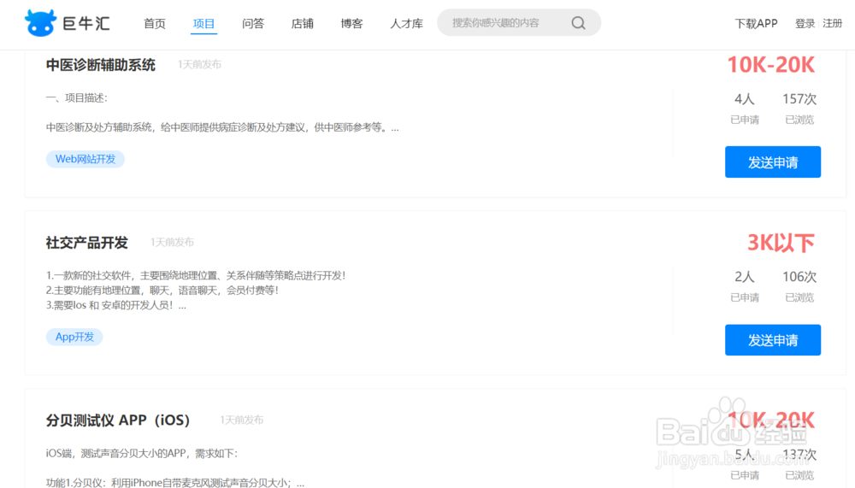Screen dimensions: 855x488
Task: Select the 项目 nav tab
Action: tap(203, 23)
